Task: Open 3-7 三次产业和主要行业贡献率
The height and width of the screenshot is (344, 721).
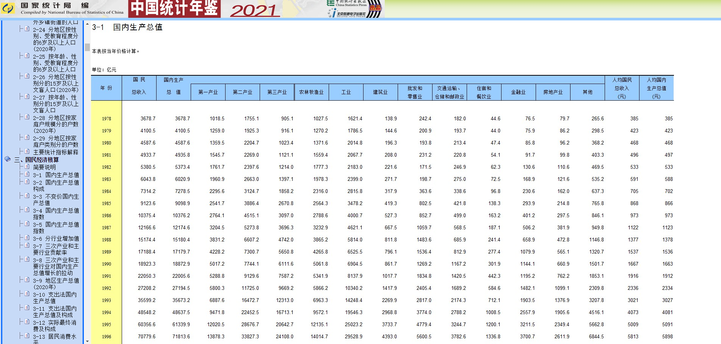Action: (56, 249)
